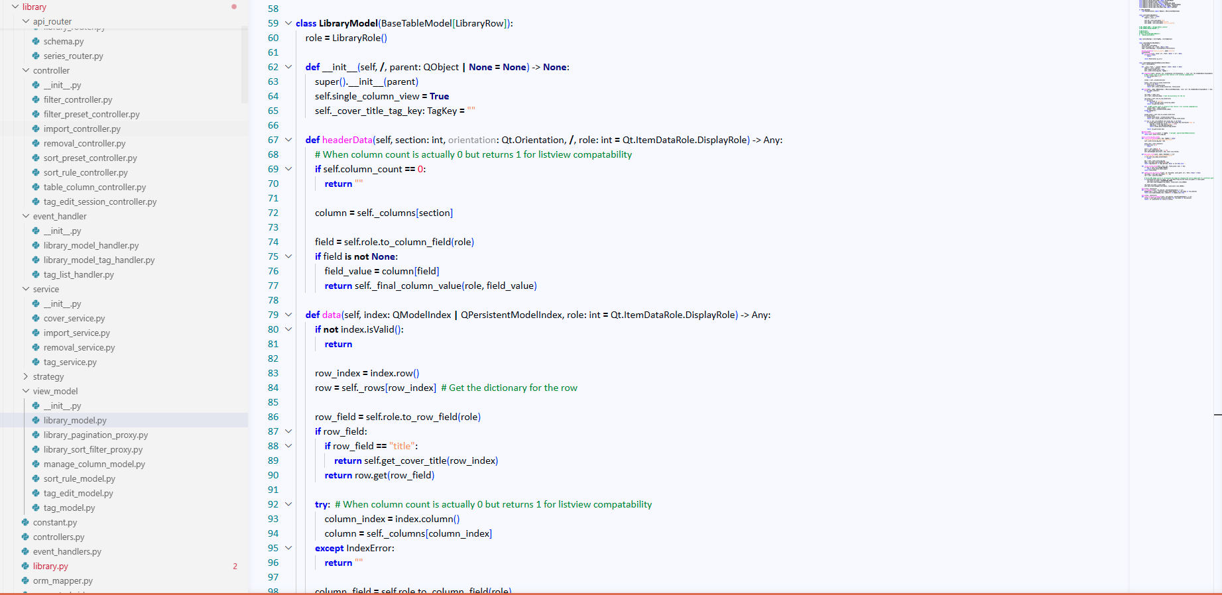The image size is (1222, 595).
Task: Click the file icon of filter_preset_controller.py
Action: [36, 114]
